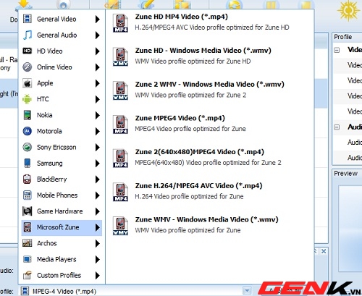Click the HD Video icon
Screen dimensions: 362x296
28,51
